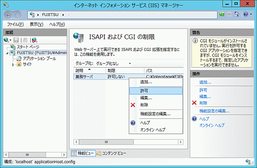Click the red X icon beside 削除 in 操作 pane

(x=194, y=103)
